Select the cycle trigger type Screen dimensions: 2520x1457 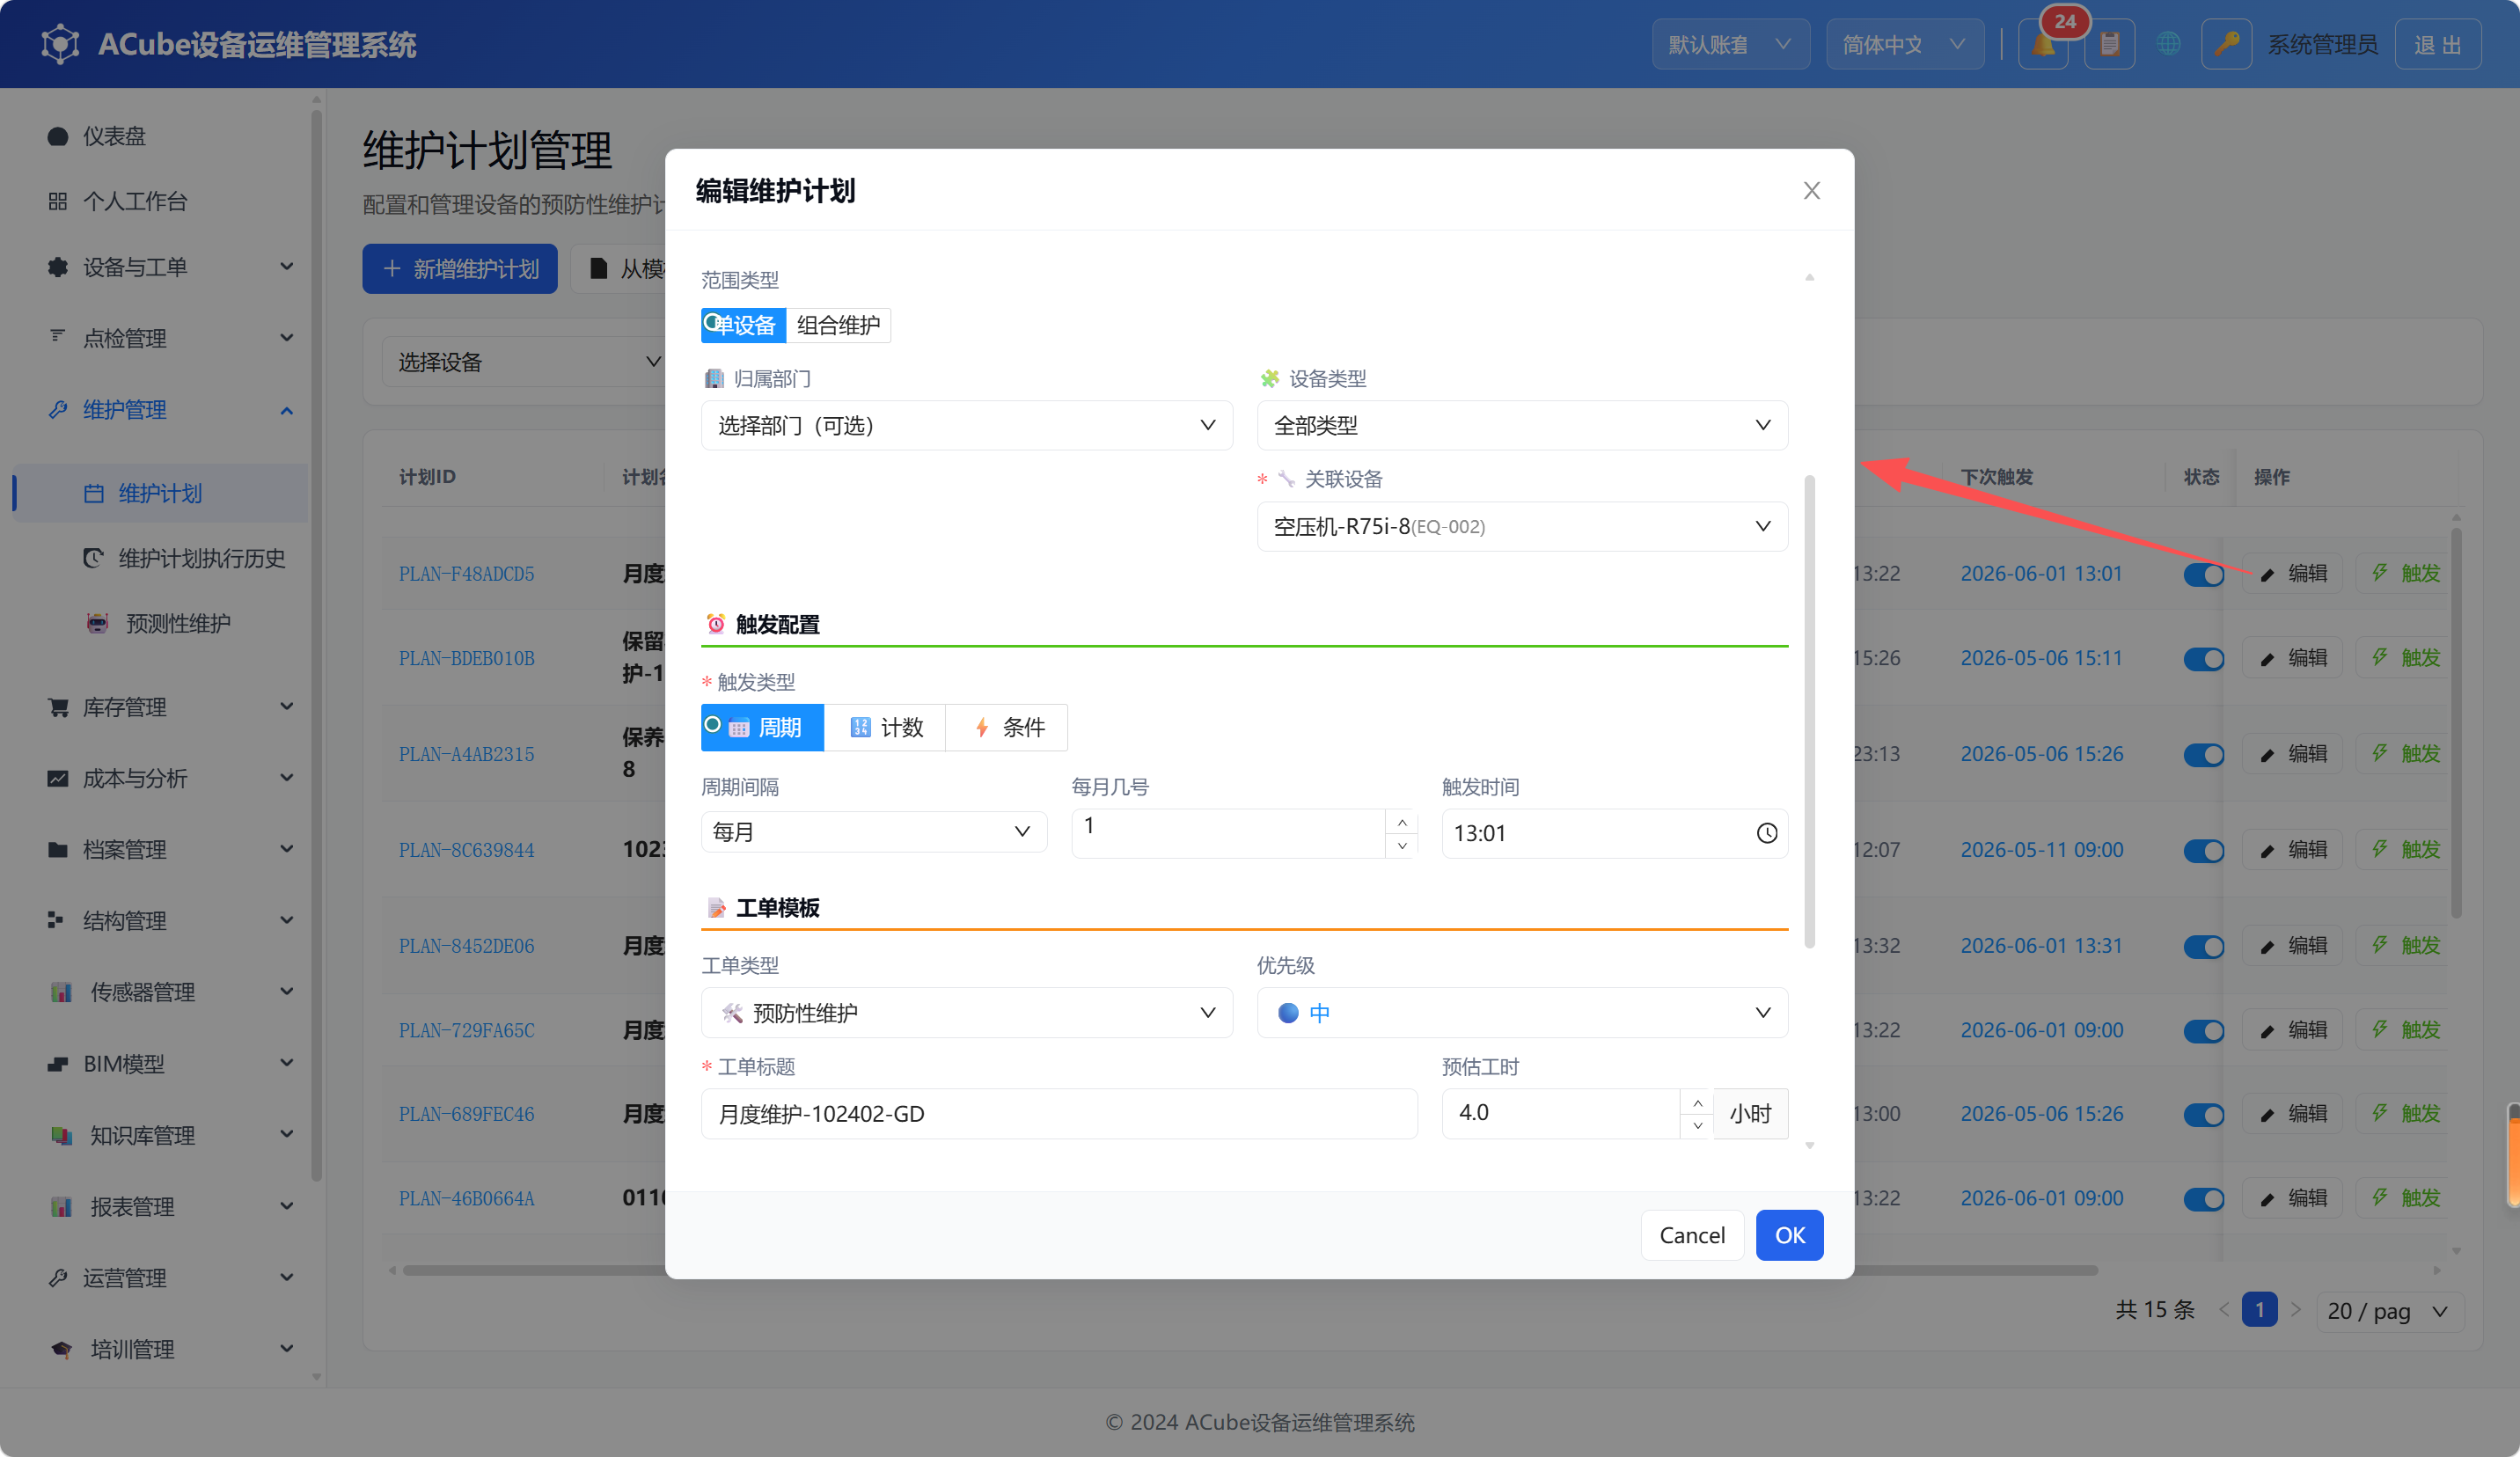(x=762, y=727)
